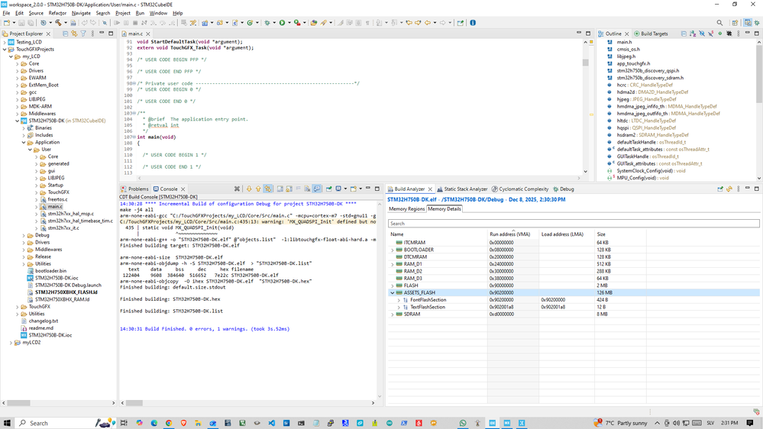
Task: Expand the FontFlashSection entry
Action: coord(399,300)
